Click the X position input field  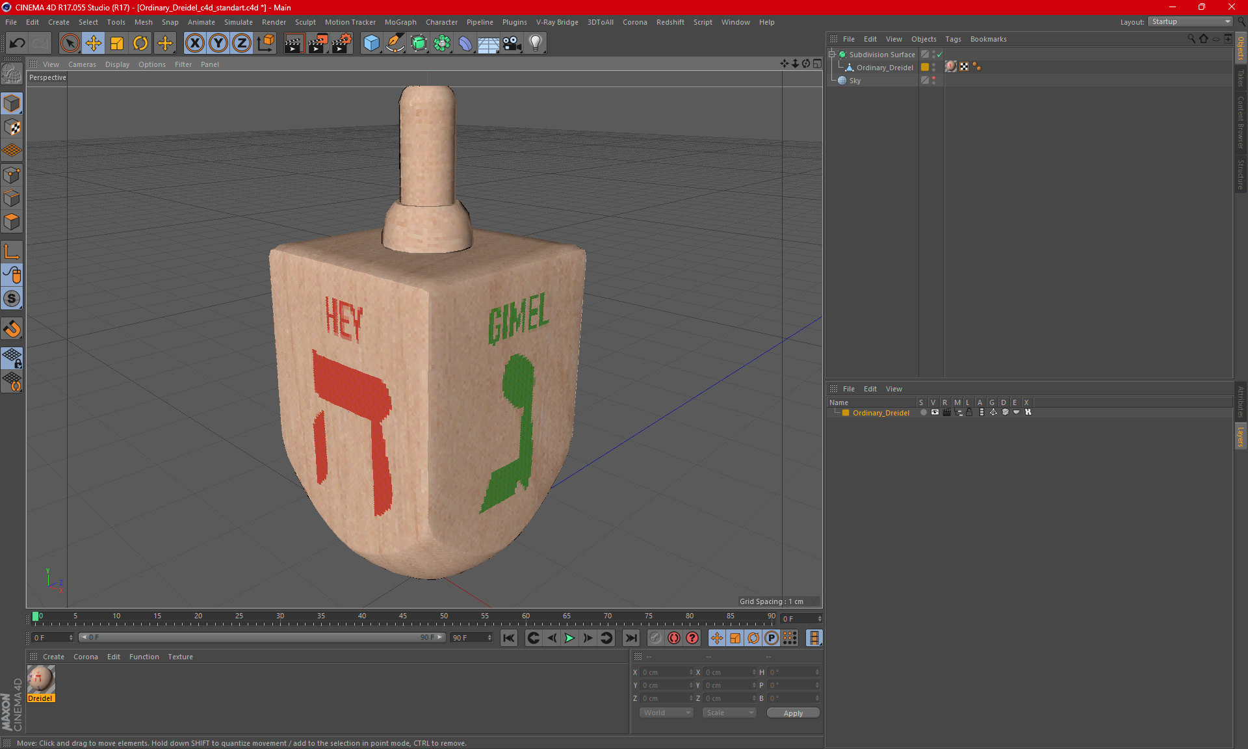(667, 672)
